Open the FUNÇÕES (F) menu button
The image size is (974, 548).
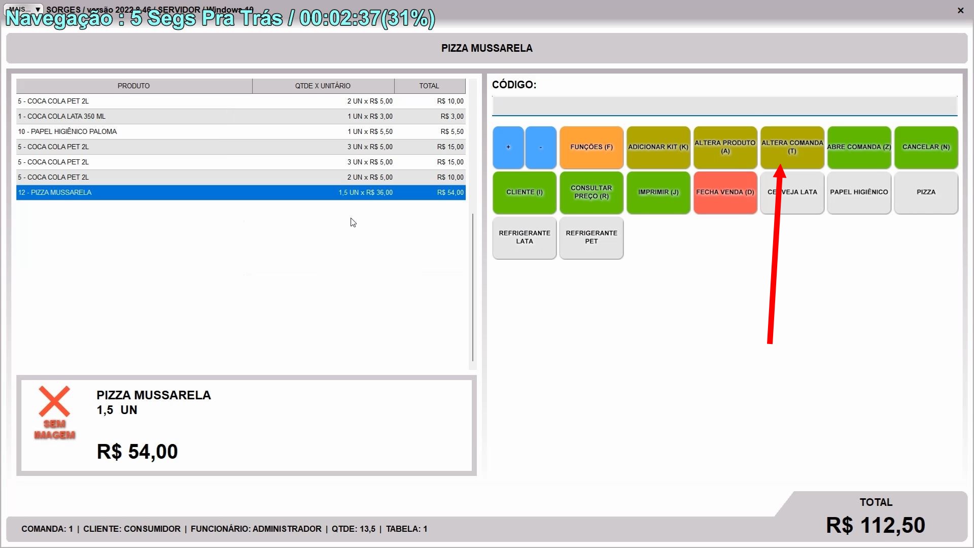coord(591,147)
